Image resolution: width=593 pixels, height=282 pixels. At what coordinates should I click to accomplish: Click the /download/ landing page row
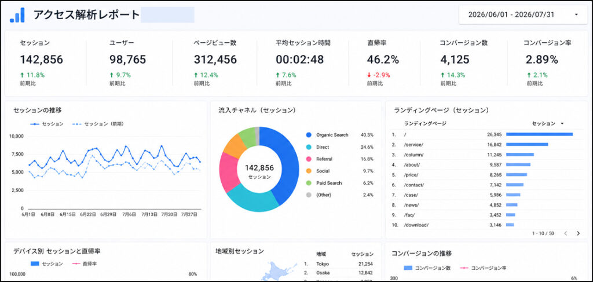[486, 225]
